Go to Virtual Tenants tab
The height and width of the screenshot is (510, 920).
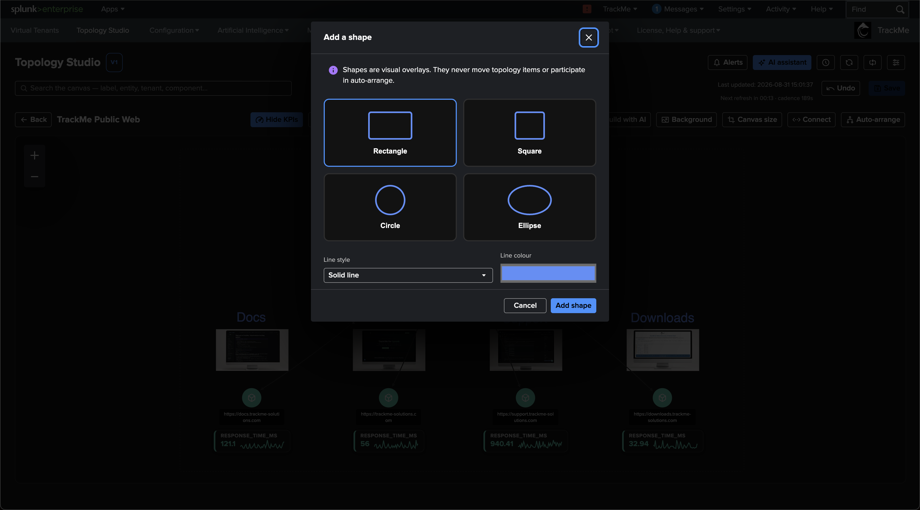[35, 30]
